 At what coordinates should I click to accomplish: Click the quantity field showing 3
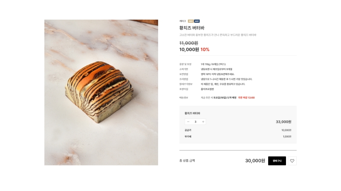[196, 122]
